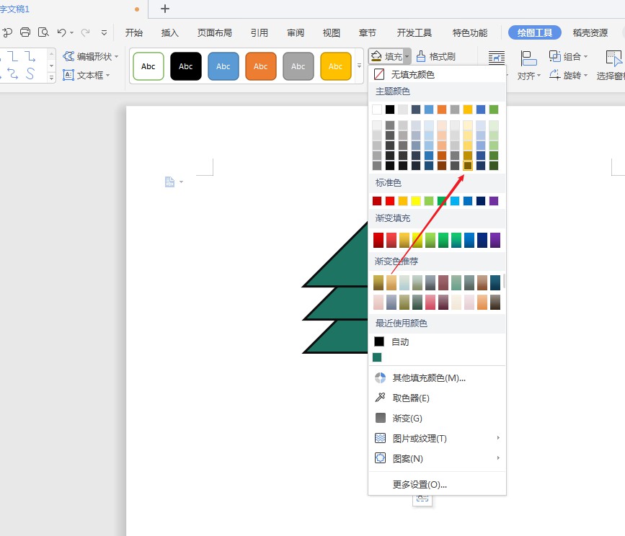
Task: Choose the orange Abc shape style preset
Action: (261, 66)
